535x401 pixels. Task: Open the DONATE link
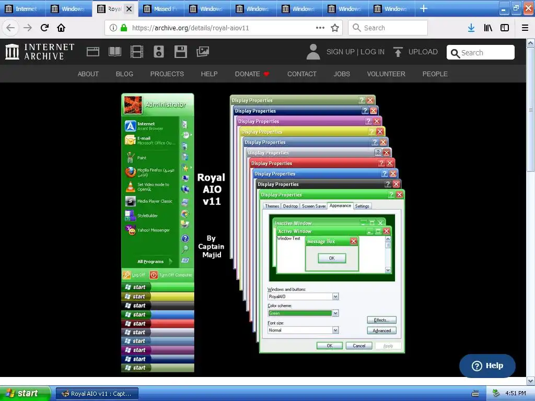click(252, 74)
